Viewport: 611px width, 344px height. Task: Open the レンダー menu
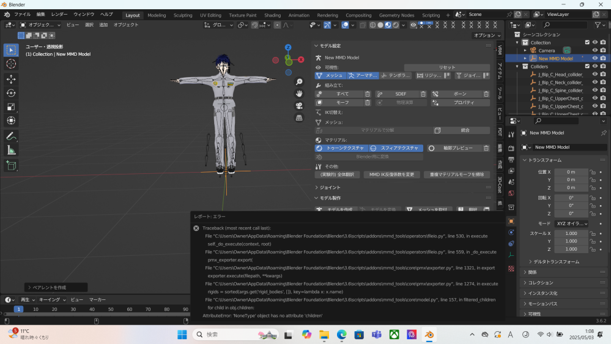click(x=59, y=15)
